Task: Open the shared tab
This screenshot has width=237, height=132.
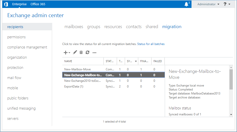Action: click(152, 27)
